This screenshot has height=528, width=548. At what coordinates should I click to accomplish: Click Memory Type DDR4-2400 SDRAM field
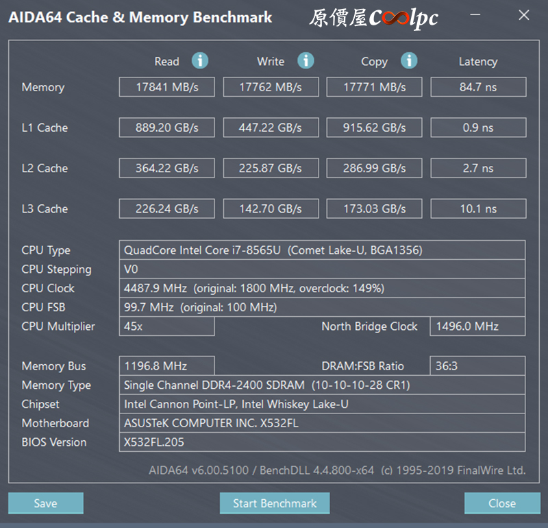pos(322,385)
